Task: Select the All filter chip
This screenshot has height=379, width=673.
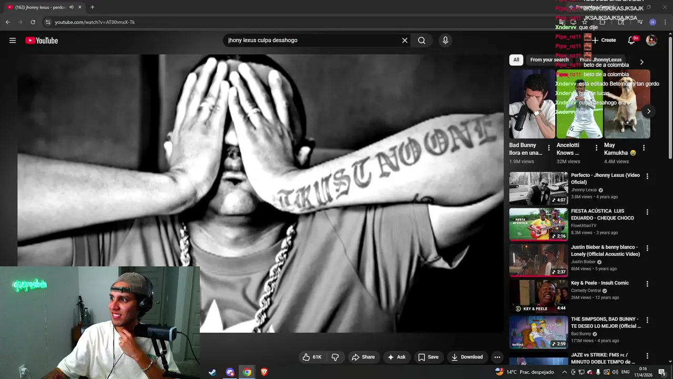Action: (x=516, y=60)
